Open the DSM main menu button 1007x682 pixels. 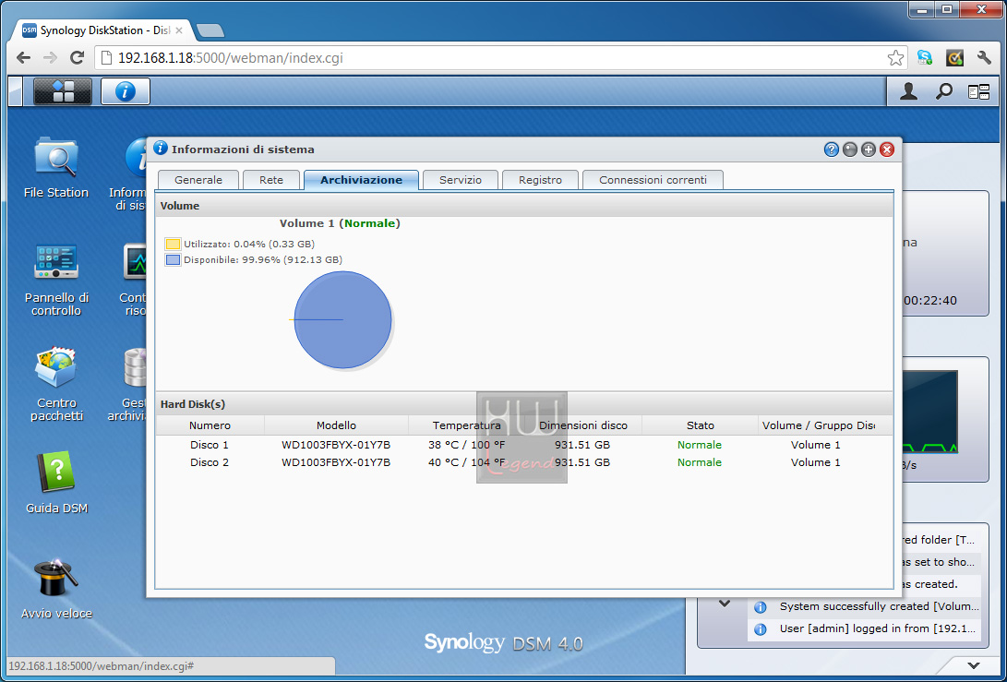(x=63, y=91)
